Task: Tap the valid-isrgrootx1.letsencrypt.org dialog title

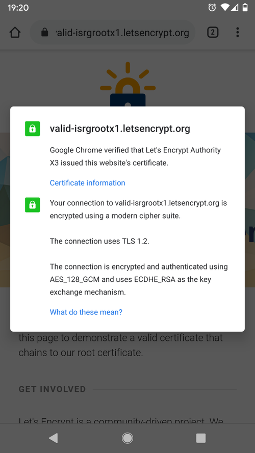Action: pyautogui.click(x=120, y=128)
